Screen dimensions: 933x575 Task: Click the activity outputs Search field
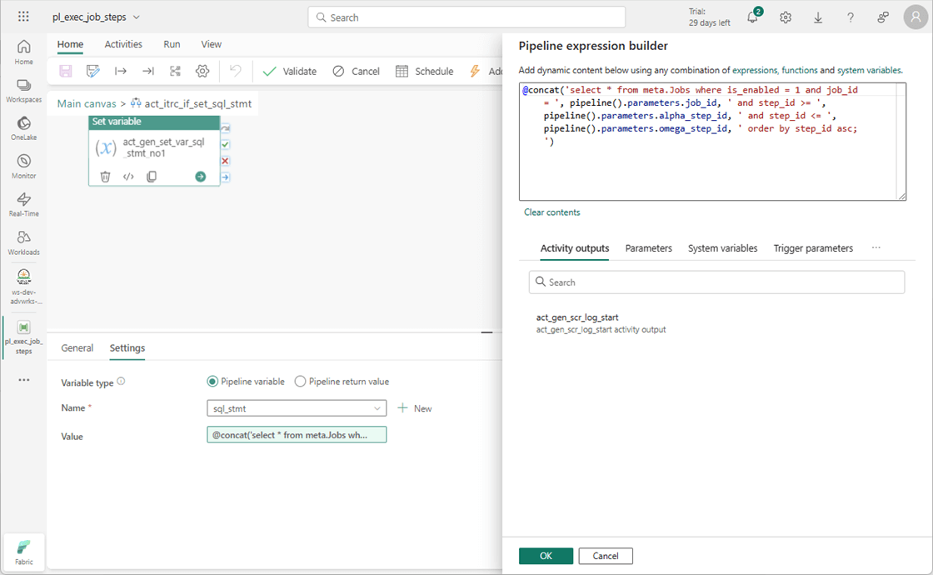tap(716, 282)
